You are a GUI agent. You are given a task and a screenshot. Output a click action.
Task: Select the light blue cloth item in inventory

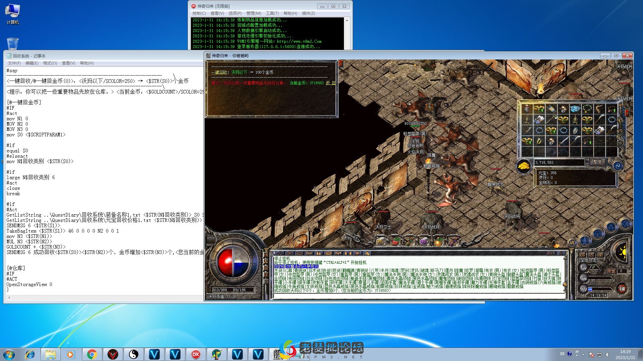[575, 109]
